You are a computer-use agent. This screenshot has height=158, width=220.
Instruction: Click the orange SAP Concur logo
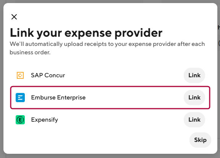(x=20, y=75)
